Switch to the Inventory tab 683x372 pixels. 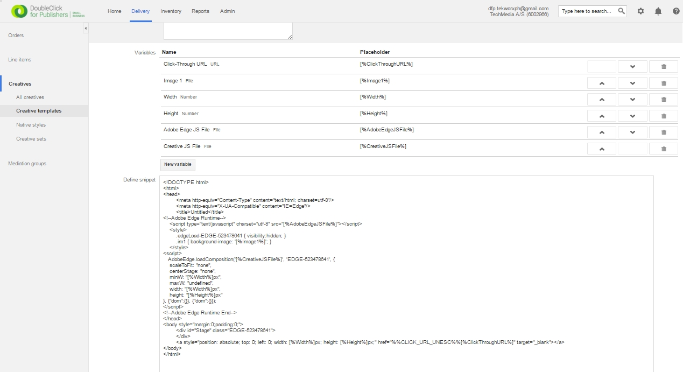coord(171,11)
